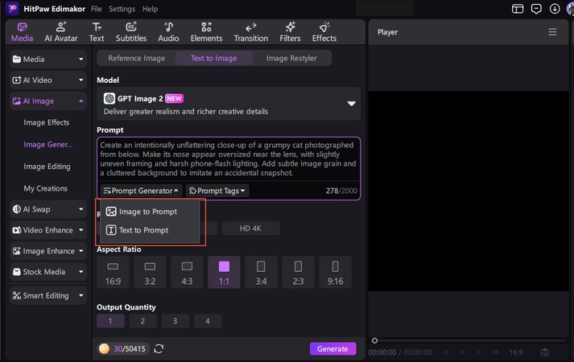Image resolution: width=574 pixels, height=362 pixels.
Task: Switch to the Image Restyler tab
Action: click(x=291, y=58)
